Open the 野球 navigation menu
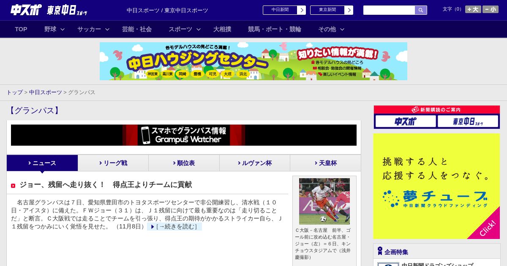The height and width of the screenshot is (266, 507). 50,29
